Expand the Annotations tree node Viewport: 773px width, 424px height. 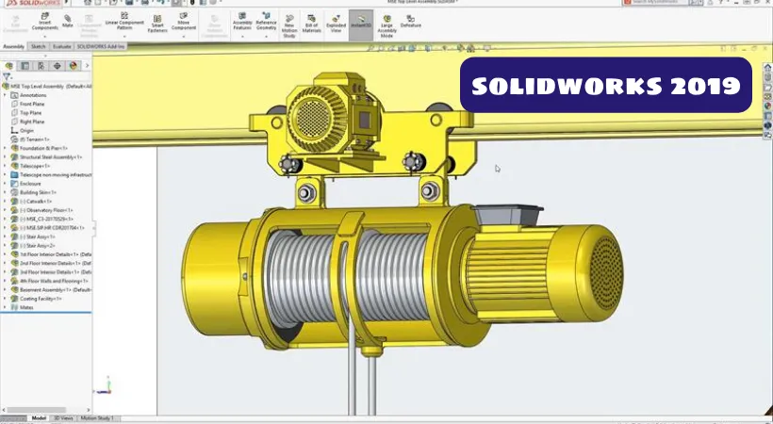tap(5, 95)
